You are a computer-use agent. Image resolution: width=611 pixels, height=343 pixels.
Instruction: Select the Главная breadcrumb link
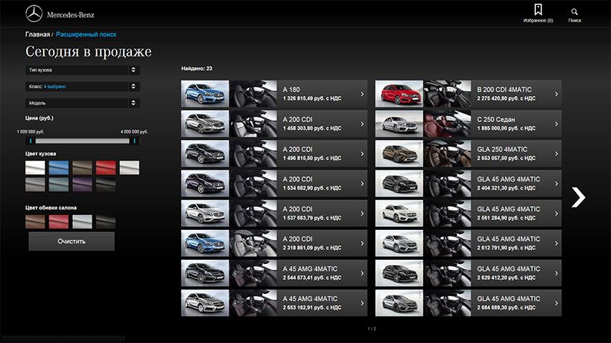pyautogui.click(x=37, y=34)
